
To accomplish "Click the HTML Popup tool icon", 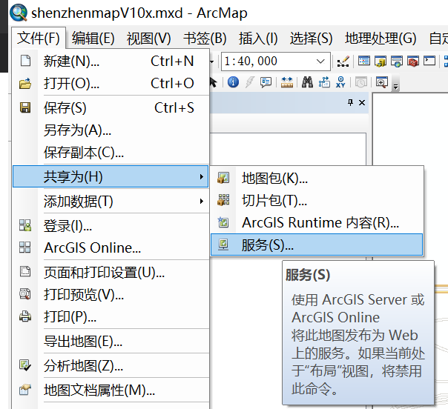I will tap(266, 82).
